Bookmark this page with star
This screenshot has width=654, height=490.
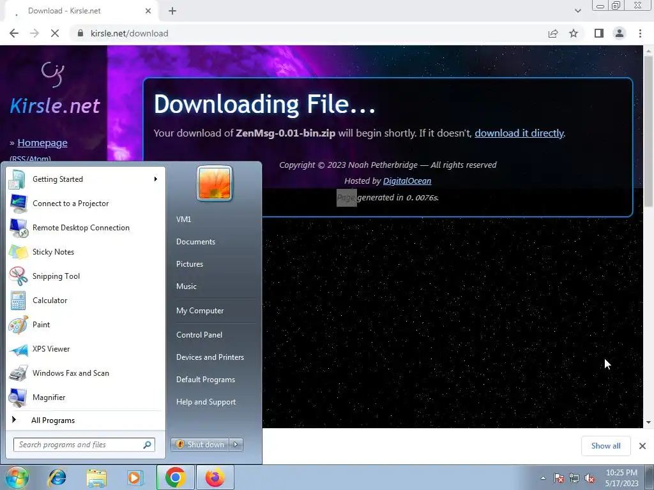(574, 33)
